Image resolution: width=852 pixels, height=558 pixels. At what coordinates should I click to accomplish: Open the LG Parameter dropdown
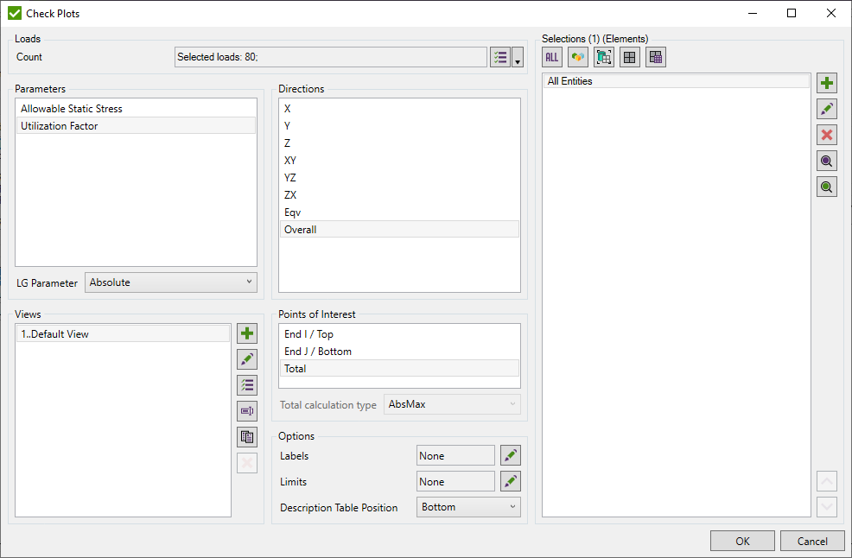171,282
